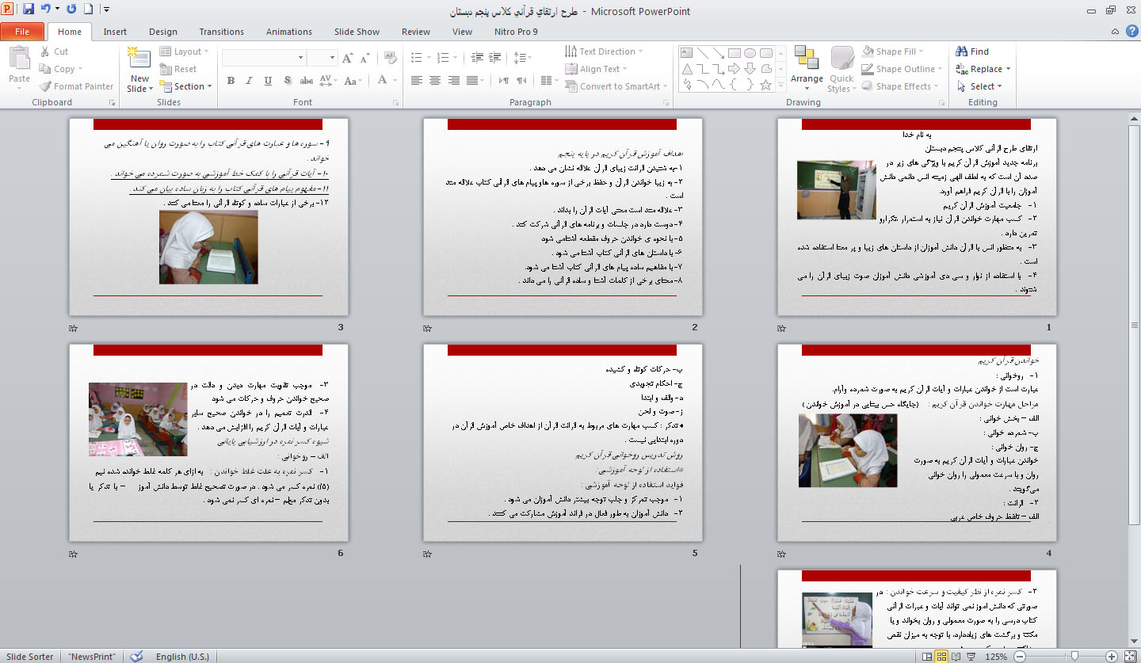Toggle Align Text Left
Image resolution: width=1141 pixels, height=663 pixels.
click(417, 80)
